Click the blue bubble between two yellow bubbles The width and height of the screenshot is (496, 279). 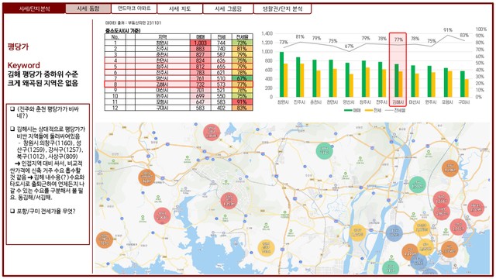(394, 233)
